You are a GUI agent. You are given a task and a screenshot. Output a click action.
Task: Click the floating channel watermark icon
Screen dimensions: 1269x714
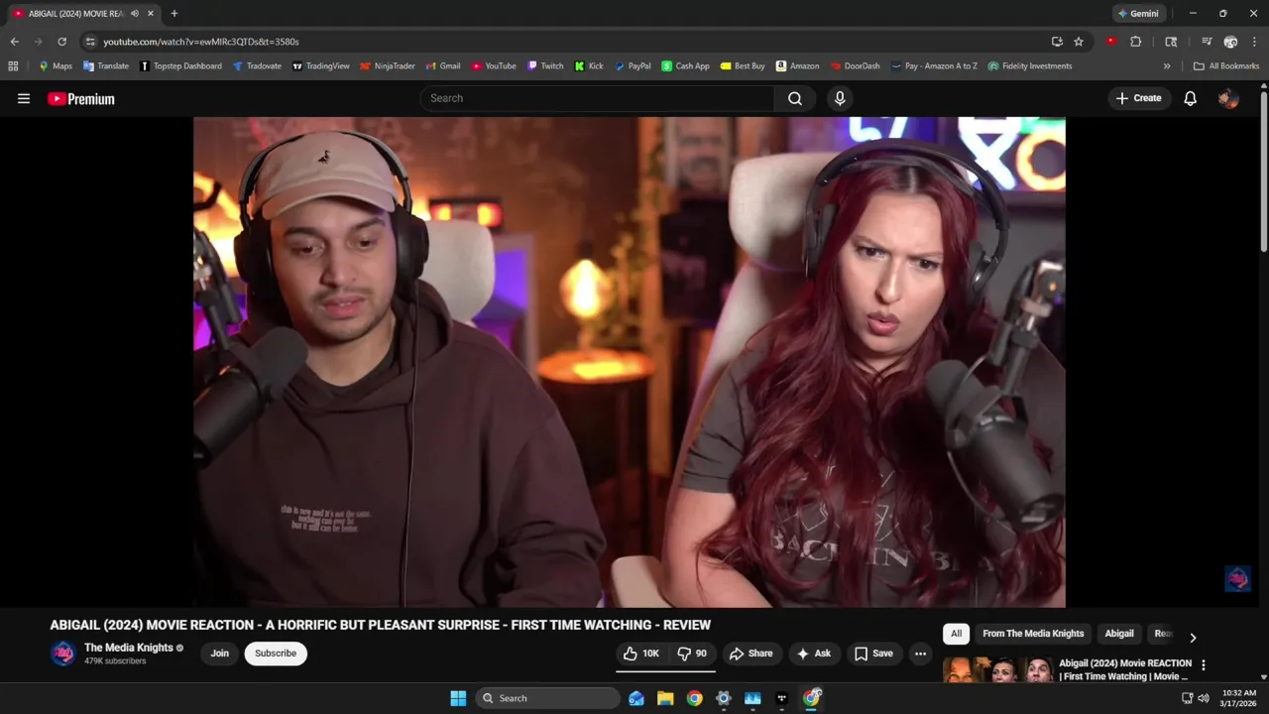[1237, 579]
